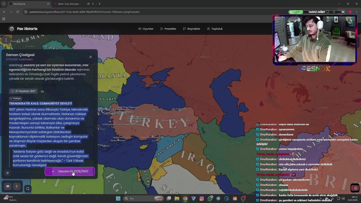361x203 pixels.
Task: Open the tab search dropdown
Action: (3, 4)
